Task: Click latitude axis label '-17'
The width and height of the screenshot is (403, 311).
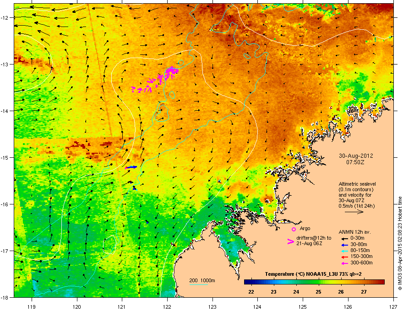Action: tap(5, 251)
